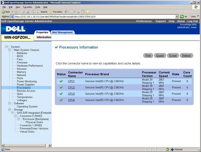Collapse the Connector 0 (RAID) node
Image resolution: width=201 pixels, height=152 pixels.
coord(15,116)
